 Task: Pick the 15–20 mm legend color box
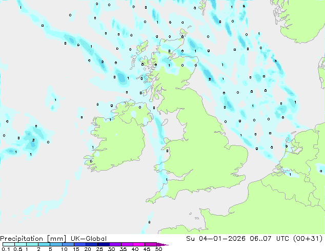[x=79, y=244]
